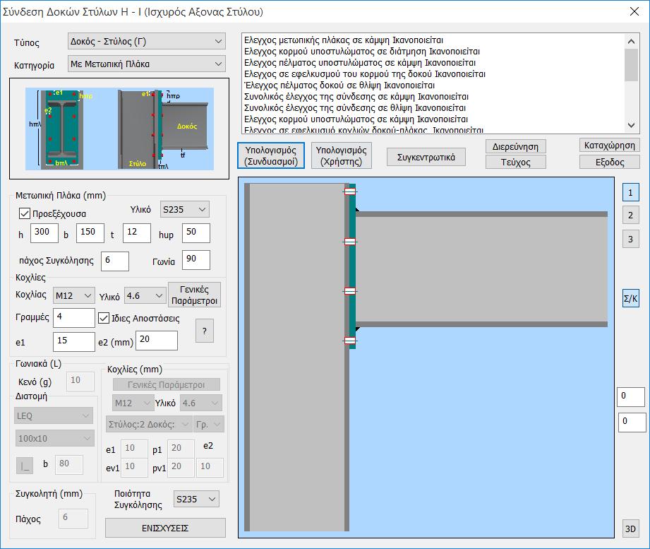Image resolution: width=650 pixels, height=549 pixels.
Task: Open the Κατηγορία dropdown Με Μετωπική Πλάκα
Action: [x=146, y=64]
